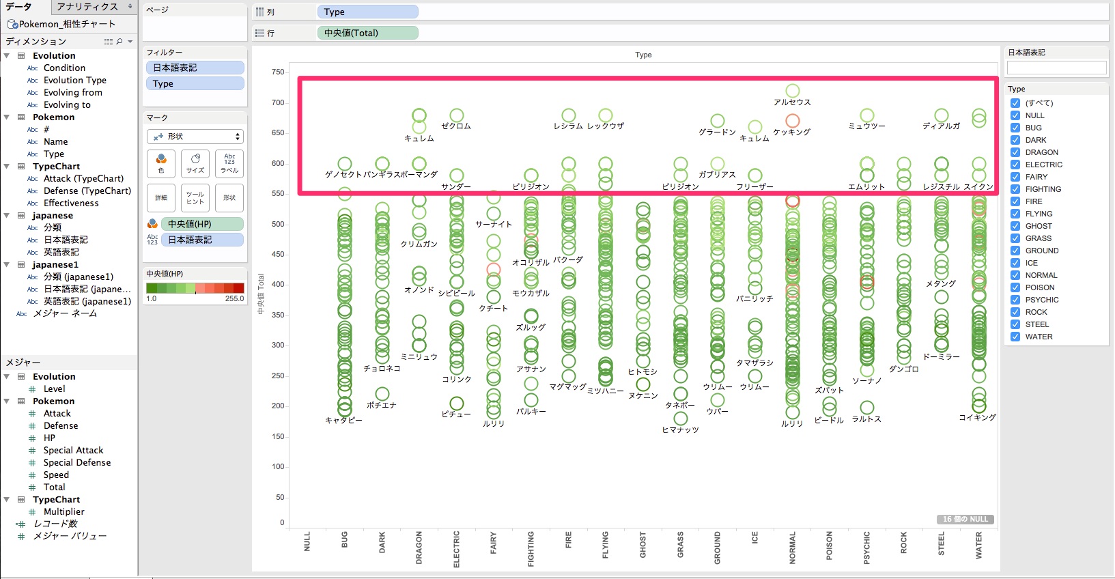Open the ラベル (label) marks card button
Image resolution: width=1115 pixels, height=579 pixels.
tap(229, 163)
